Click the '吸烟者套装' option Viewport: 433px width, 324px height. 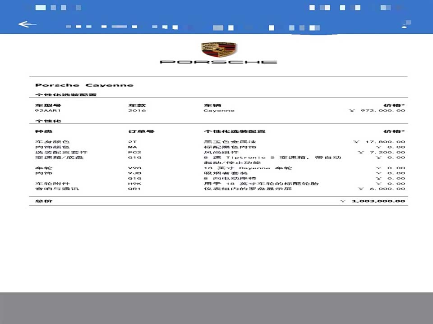[x=226, y=173]
